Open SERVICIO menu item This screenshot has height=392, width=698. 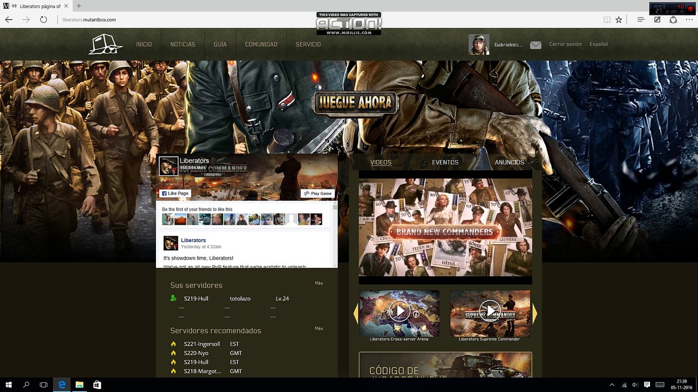pyautogui.click(x=308, y=45)
